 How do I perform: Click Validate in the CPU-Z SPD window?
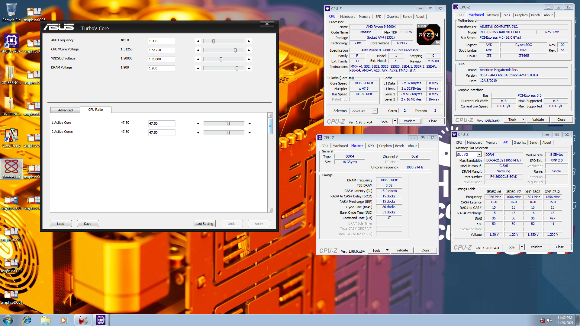coord(536,247)
